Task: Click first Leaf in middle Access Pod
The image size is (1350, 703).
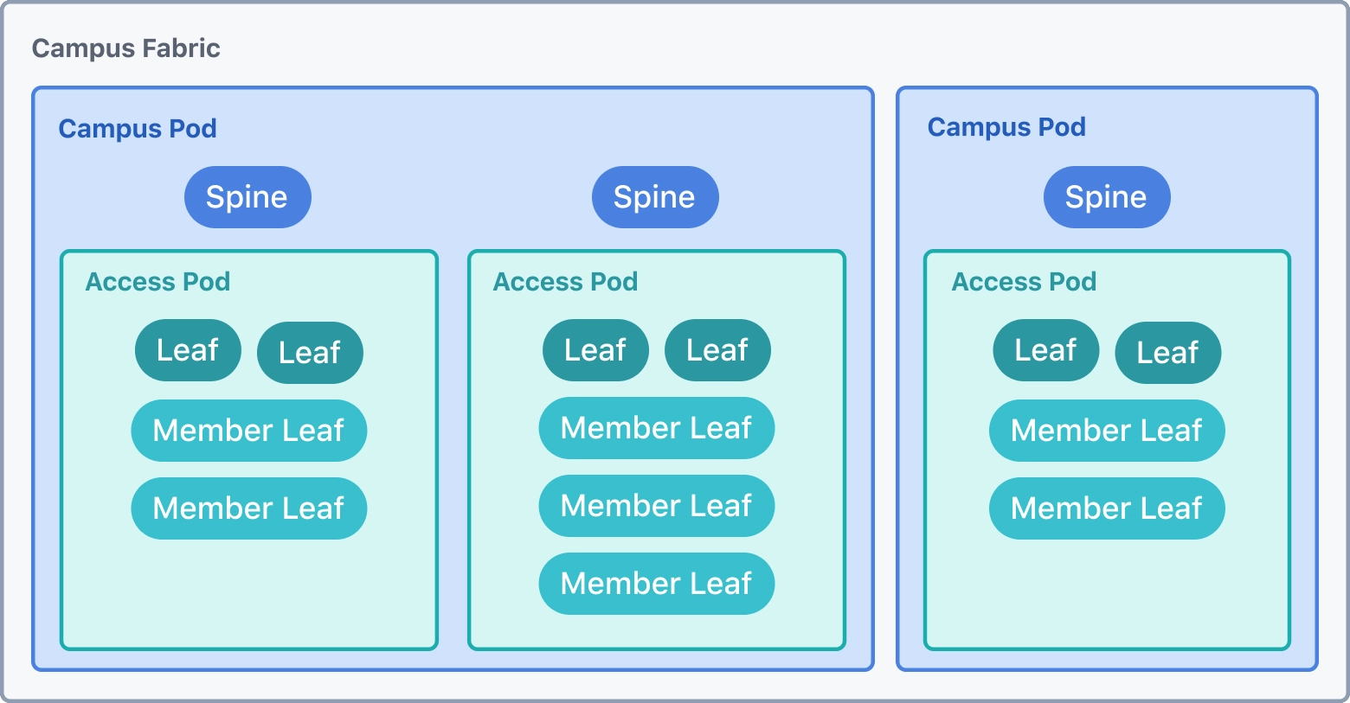Action: pyautogui.click(x=595, y=350)
